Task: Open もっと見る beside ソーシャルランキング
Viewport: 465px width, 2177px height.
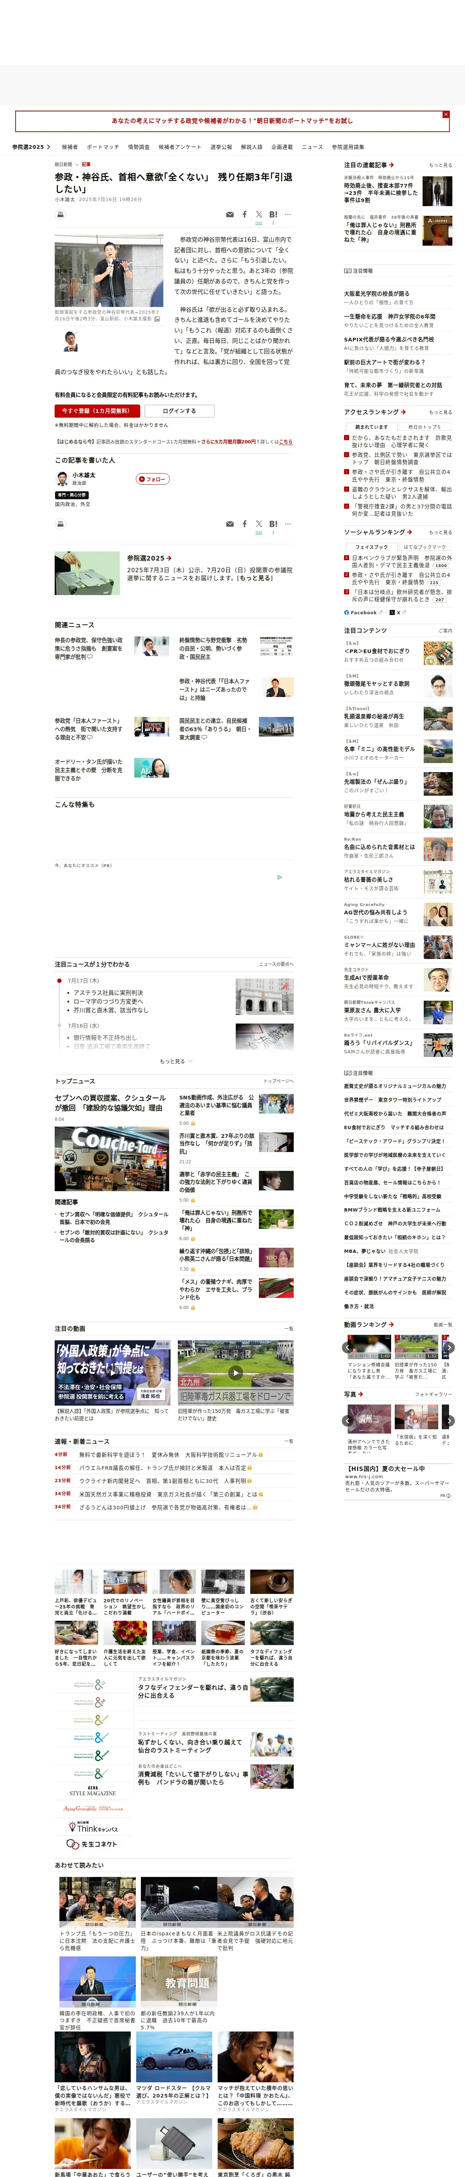Action: coord(440,532)
